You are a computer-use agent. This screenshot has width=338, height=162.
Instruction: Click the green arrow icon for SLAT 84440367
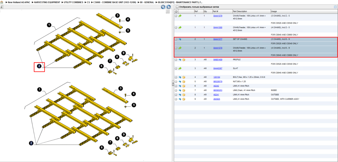180,68
